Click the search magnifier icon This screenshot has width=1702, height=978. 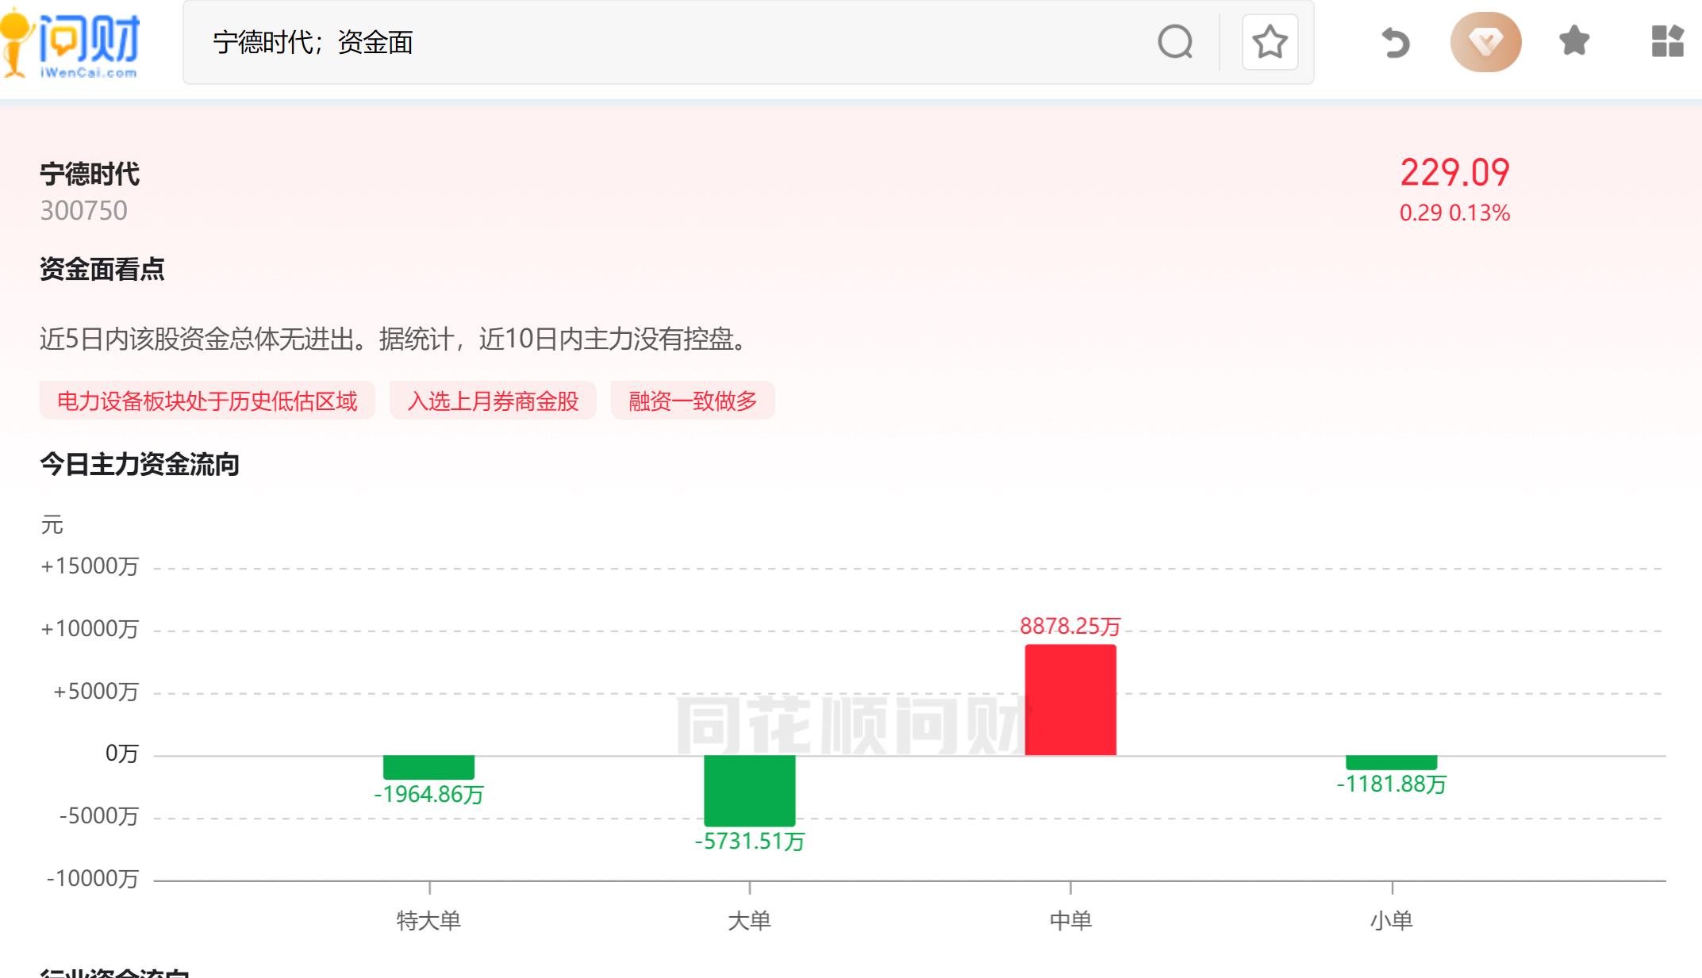tap(1175, 43)
